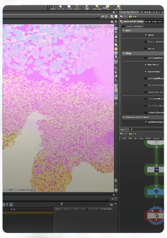Click the pin icon in the viewport path bar

point(103,17)
